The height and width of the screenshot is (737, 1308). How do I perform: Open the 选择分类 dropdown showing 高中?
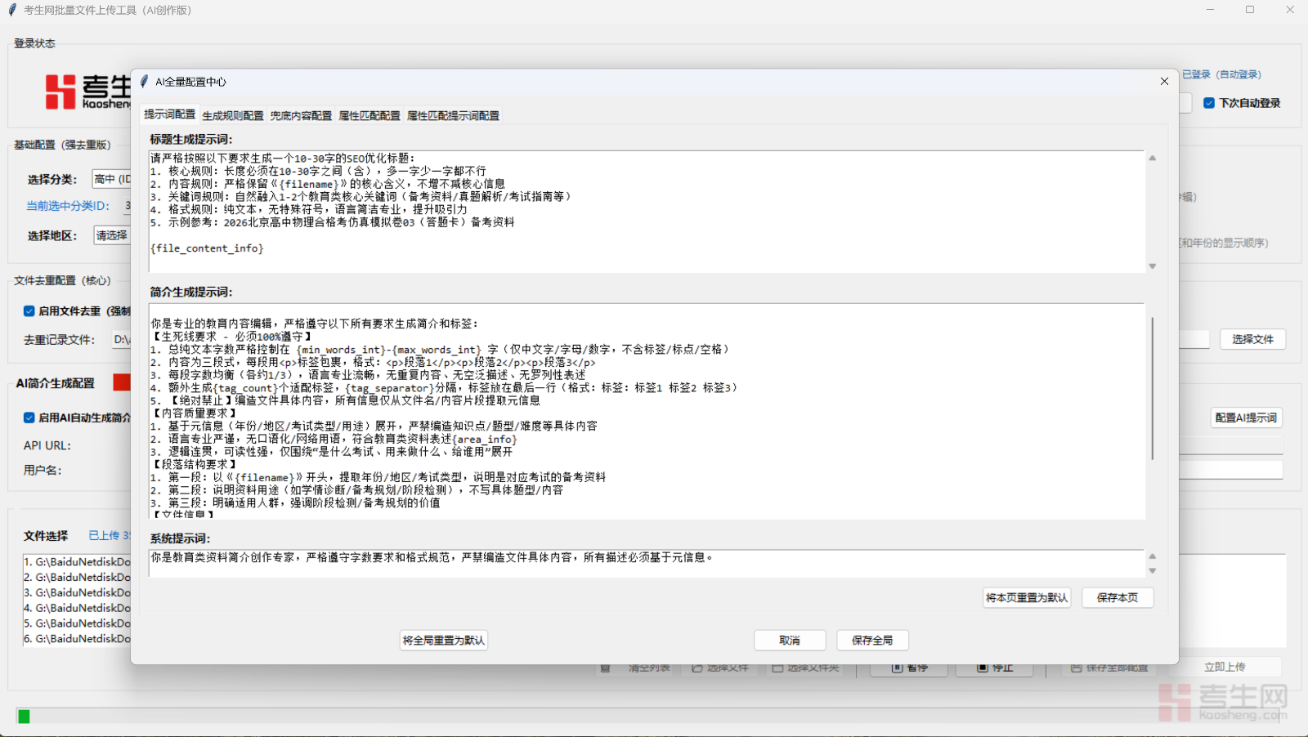112,179
